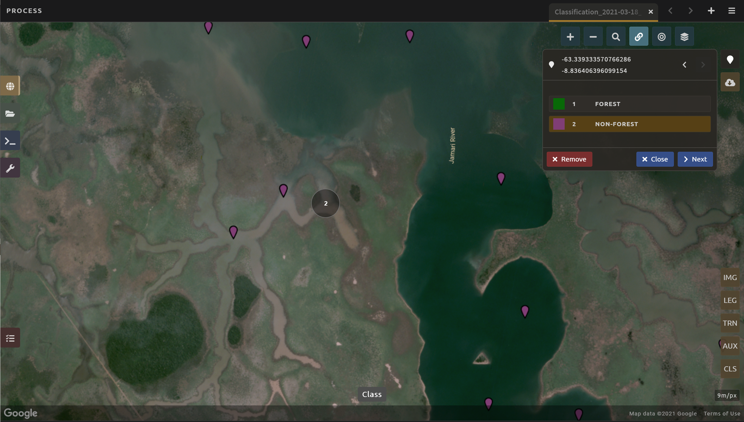Click the Next button
Viewport: 744px width, 422px height.
click(x=695, y=159)
